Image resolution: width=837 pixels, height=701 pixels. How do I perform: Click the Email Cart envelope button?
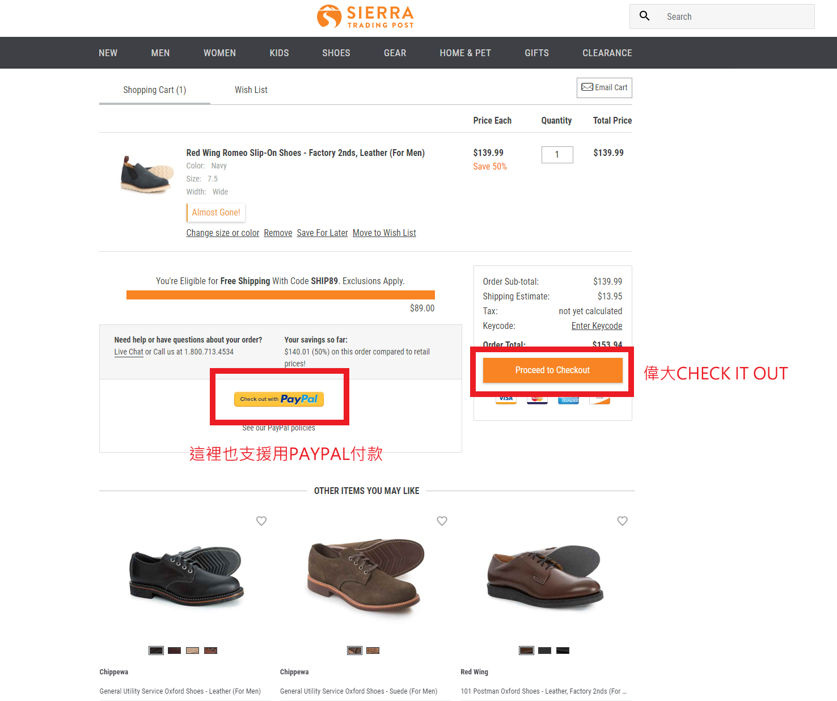tap(604, 88)
